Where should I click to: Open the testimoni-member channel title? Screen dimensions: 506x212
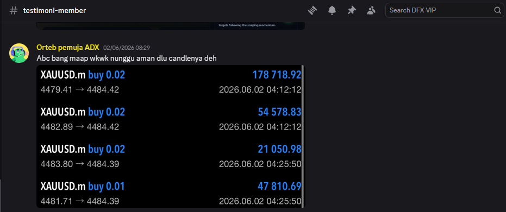pos(54,11)
